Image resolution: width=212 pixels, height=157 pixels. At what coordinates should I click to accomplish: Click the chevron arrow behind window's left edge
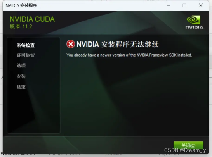[2, 77]
